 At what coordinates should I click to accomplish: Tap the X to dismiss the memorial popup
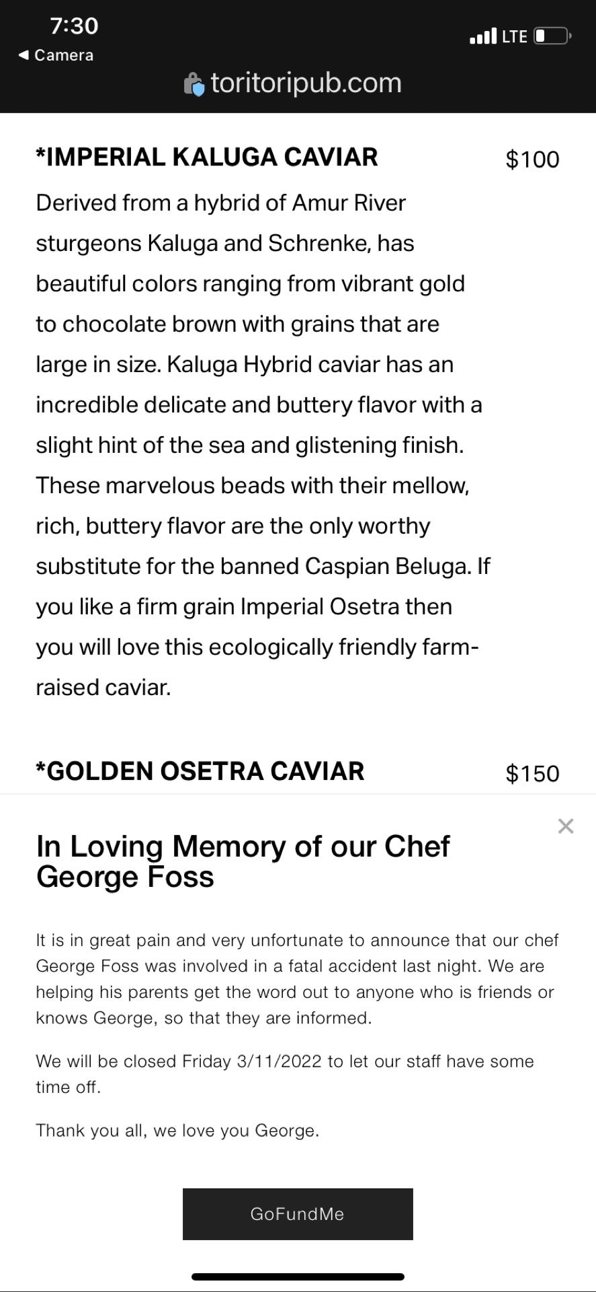[x=566, y=826]
